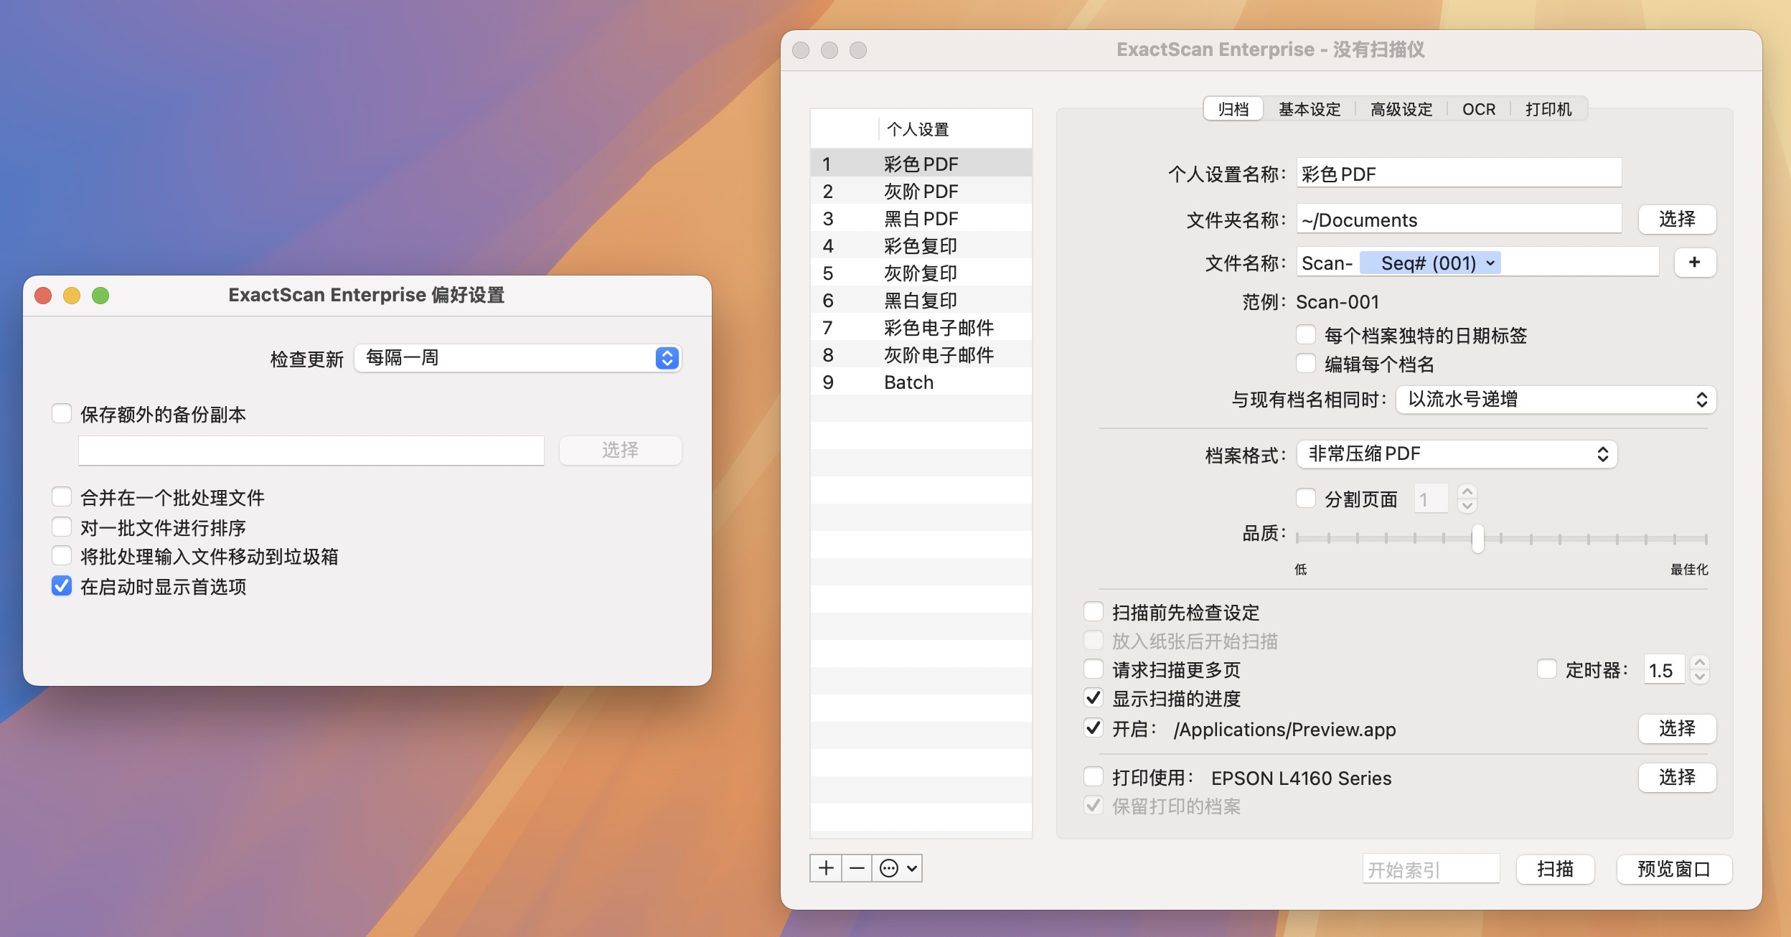Open the 与现有档名相同时 dropdown
This screenshot has height=937, width=1791.
tap(1554, 400)
